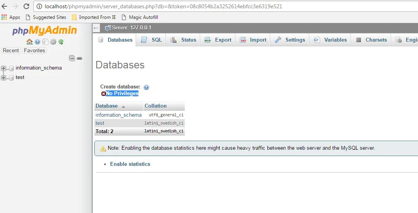Click latin1_swedish_ci cell in test row
Viewport: 418px width, 213px height.
pyautogui.click(x=164, y=123)
